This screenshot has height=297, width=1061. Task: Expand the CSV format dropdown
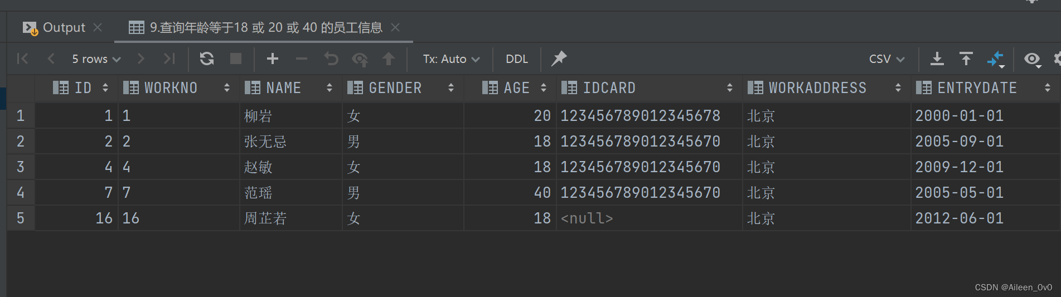coord(886,59)
